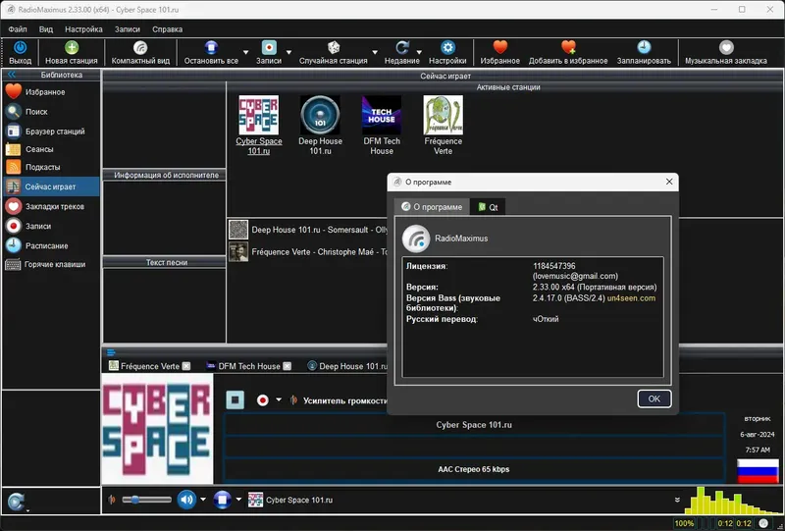The image size is (785, 531).
Task: Close the О программе dialog
Action: coord(669,182)
